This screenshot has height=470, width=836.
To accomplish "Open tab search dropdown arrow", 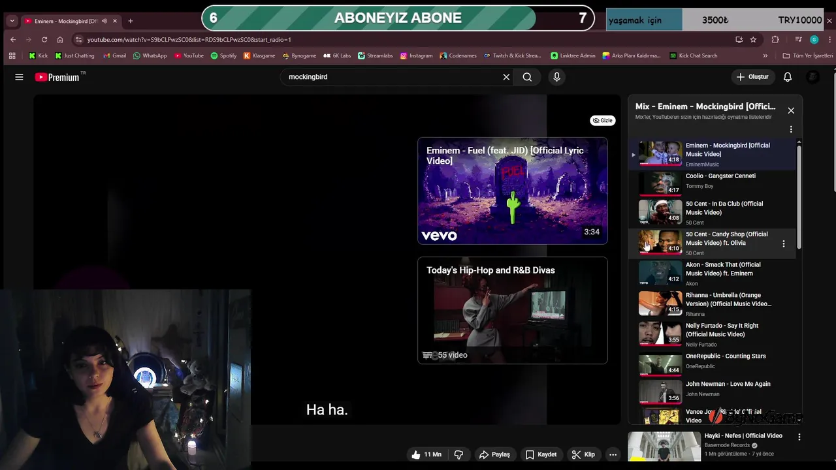I will 12,21.
